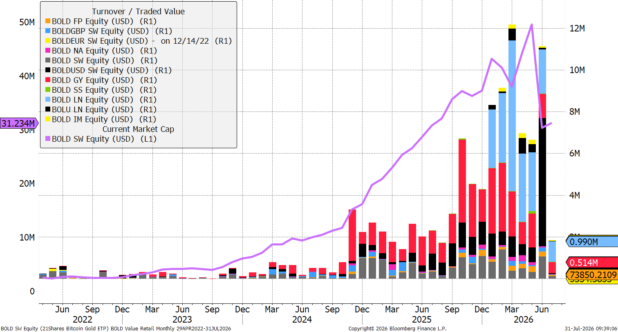Select the 2023 year label on the time axis
The image size is (618, 332).
click(182, 319)
